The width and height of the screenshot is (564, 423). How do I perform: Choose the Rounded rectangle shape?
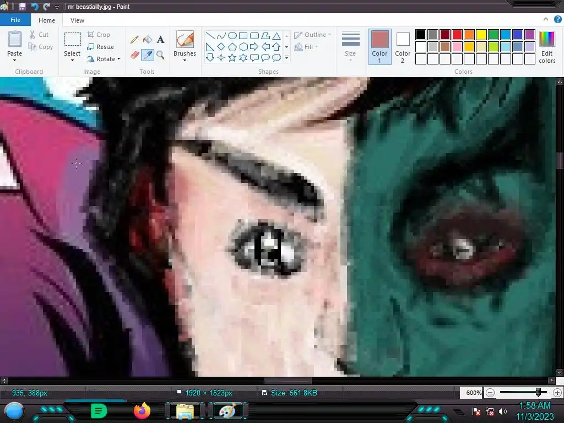(254, 35)
